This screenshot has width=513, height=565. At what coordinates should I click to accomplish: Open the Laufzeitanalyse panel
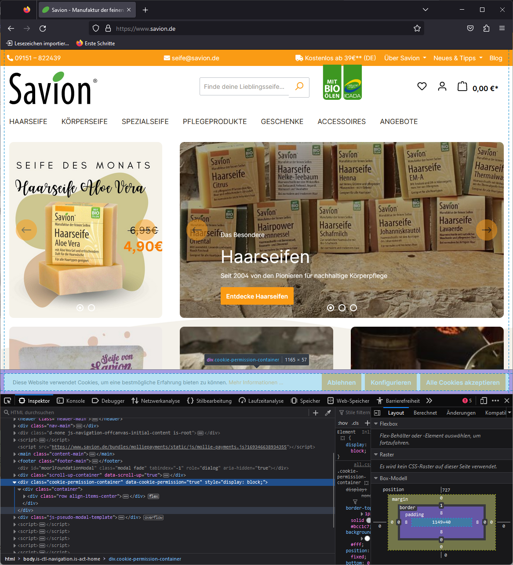click(261, 401)
